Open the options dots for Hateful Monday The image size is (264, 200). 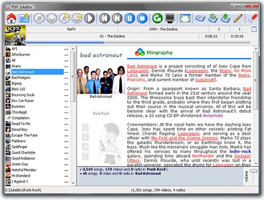pos(66,171)
